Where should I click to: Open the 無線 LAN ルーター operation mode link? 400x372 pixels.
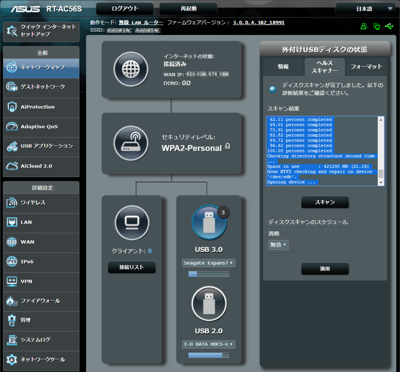point(141,22)
